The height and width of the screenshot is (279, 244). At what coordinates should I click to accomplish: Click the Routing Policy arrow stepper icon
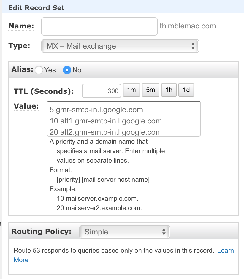164,232
